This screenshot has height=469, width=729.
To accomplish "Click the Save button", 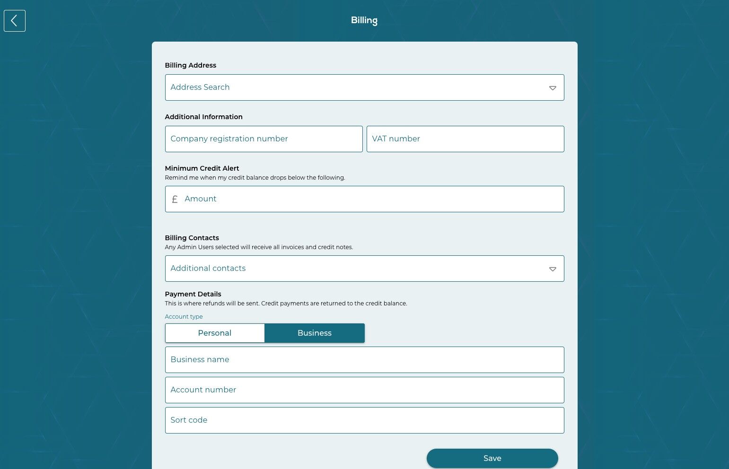I will [x=492, y=458].
